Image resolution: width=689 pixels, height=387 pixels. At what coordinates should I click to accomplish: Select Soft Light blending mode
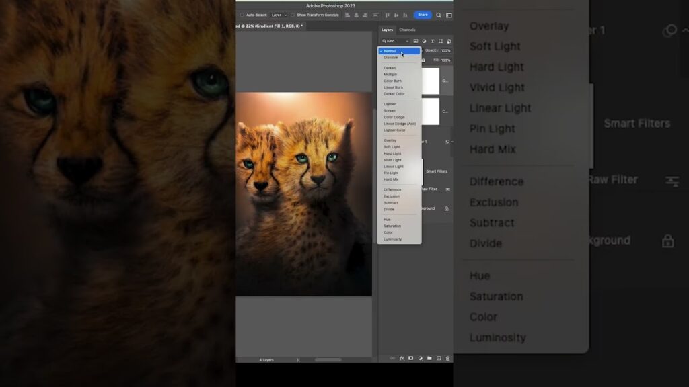click(x=392, y=147)
